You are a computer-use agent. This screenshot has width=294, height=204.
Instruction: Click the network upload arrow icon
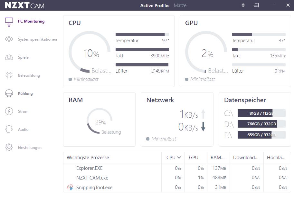pyautogui.click(x=203, y=114)
